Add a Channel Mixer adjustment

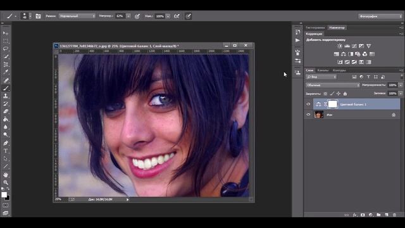(x=364, y=54)
